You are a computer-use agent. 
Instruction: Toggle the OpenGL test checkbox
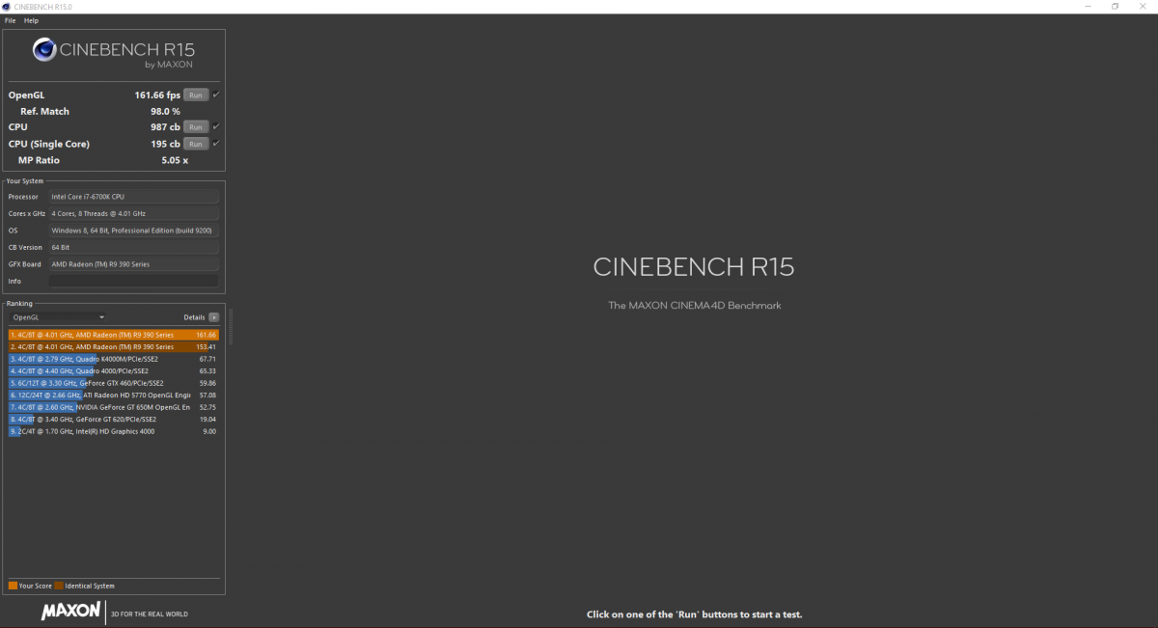pyautogui.click(x=216, y=95)
